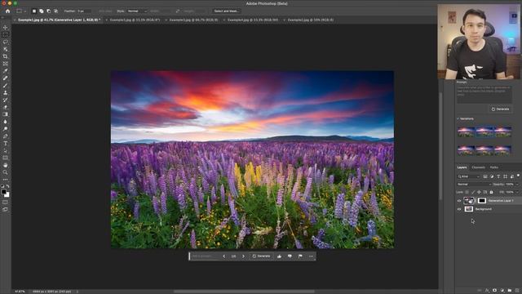The width and height of the screenshot is (522, 294).
Task: Select the Pen tool
Action: tap(6, 136)
